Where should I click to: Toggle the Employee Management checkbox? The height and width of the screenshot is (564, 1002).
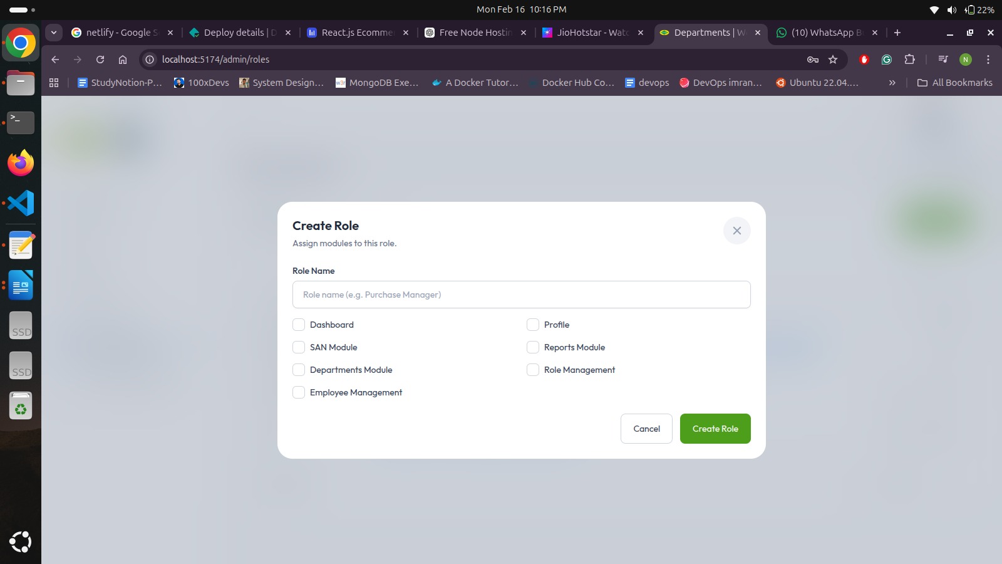coord(299,392)
